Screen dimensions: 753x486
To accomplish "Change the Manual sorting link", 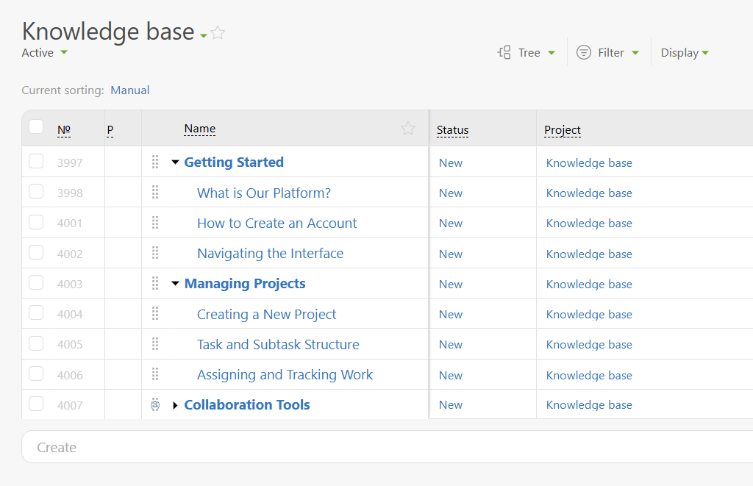I will tap(129, 90).
